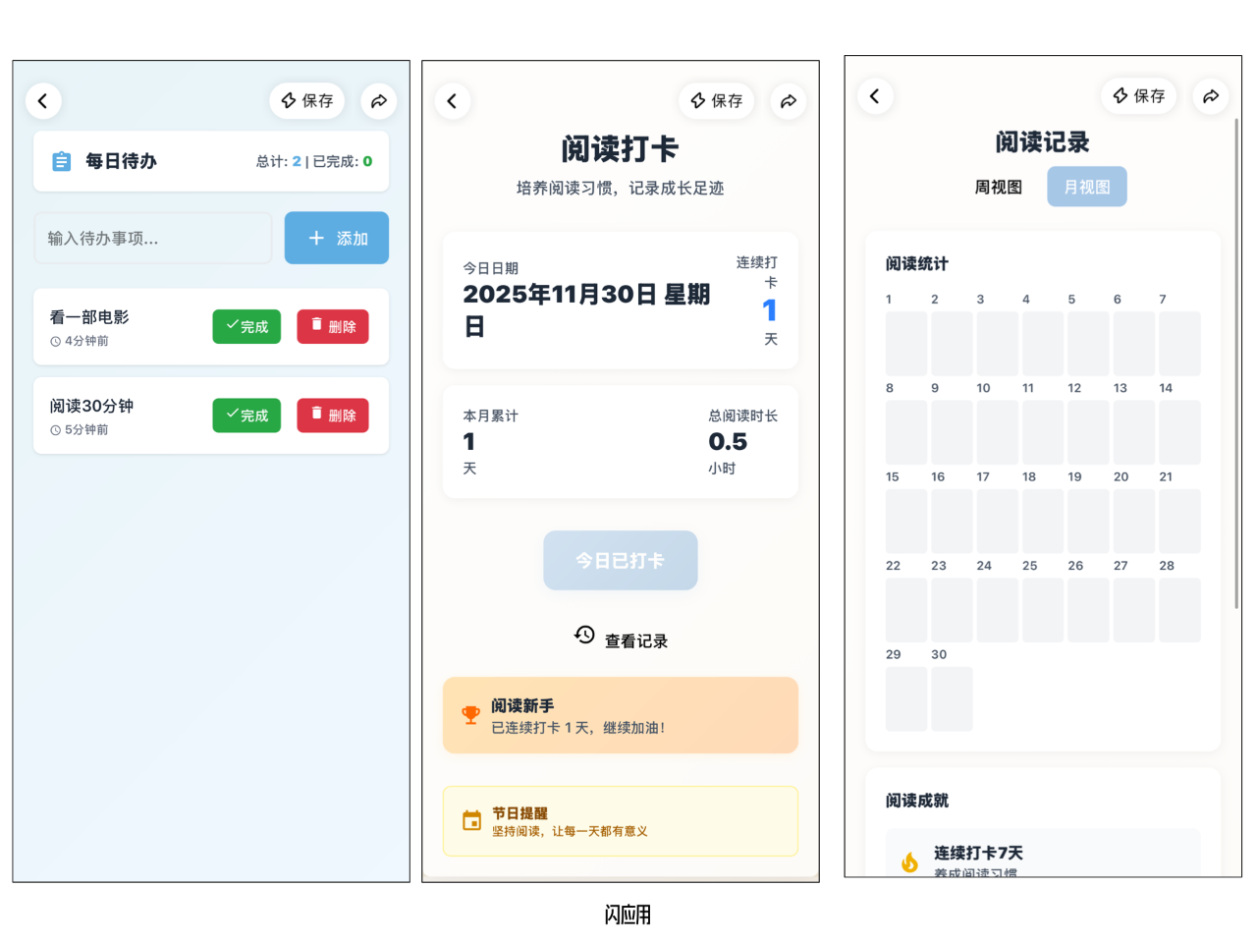Select the 月视图 tab
This screenshot has width=1257, height=943.
pyautogui.click(x=1086, y=186)
